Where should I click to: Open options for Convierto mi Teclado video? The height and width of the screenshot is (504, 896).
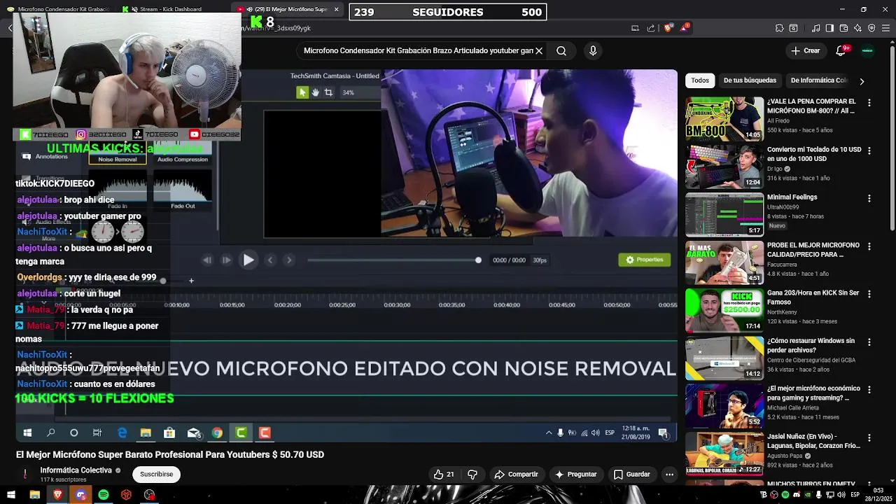point(869,150)
